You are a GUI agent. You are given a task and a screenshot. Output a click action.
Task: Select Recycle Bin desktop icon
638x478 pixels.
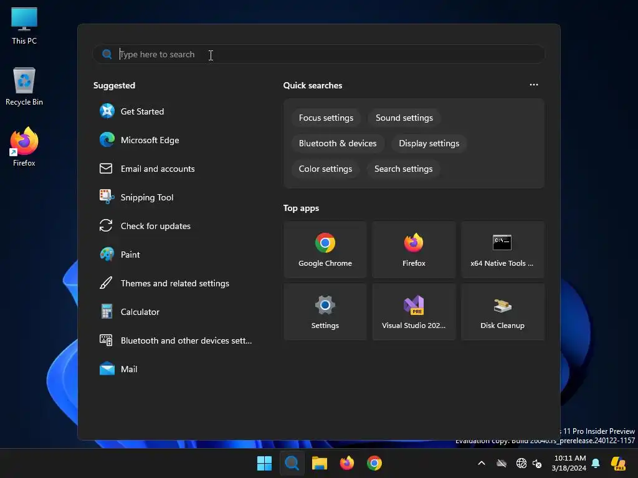tap(24, 87)
